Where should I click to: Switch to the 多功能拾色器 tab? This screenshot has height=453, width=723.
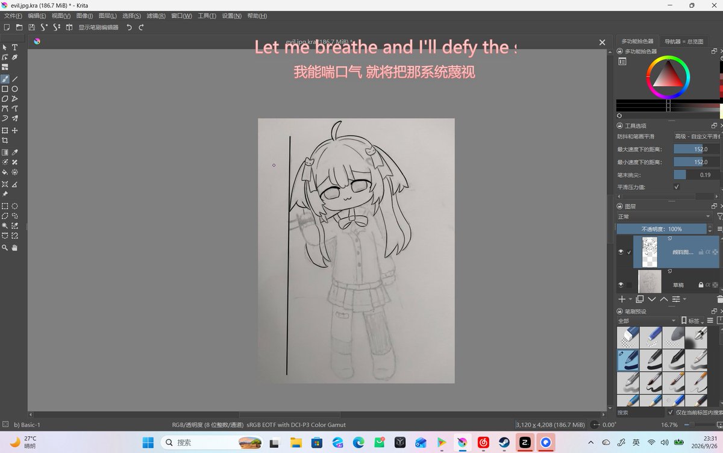(639, 42)
